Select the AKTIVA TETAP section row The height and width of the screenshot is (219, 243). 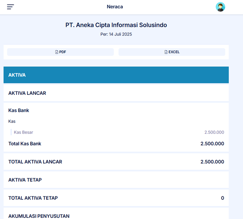[x=25, y=180]
